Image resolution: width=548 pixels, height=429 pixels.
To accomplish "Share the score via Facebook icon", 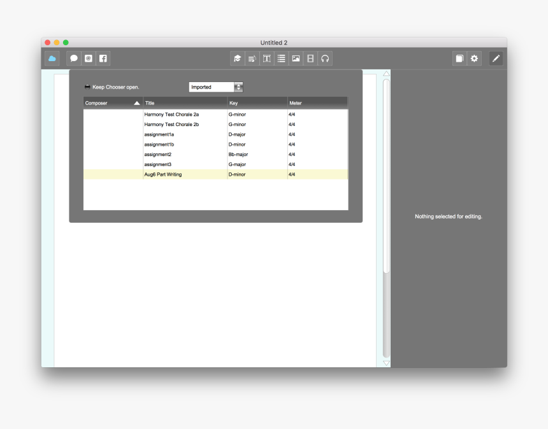I will tap(103, 58).
